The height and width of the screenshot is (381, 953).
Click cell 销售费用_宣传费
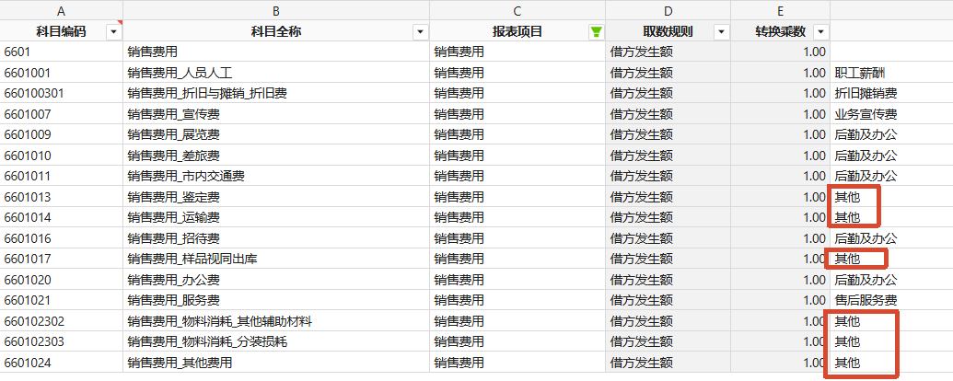click(x=276, y=114)
